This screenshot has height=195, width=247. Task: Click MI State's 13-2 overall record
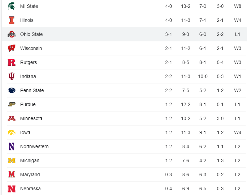tap(186, 6)
